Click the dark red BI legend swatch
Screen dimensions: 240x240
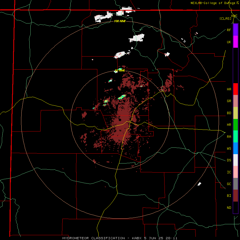tap(235, 196)
